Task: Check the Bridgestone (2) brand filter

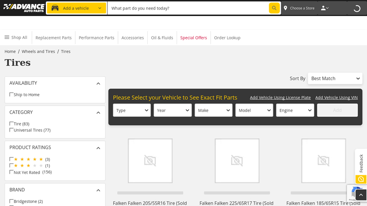Action: click(11, 201)
